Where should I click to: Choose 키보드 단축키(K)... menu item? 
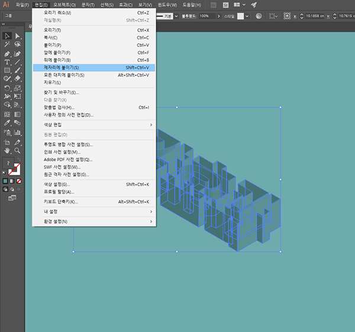pos(94,202)
